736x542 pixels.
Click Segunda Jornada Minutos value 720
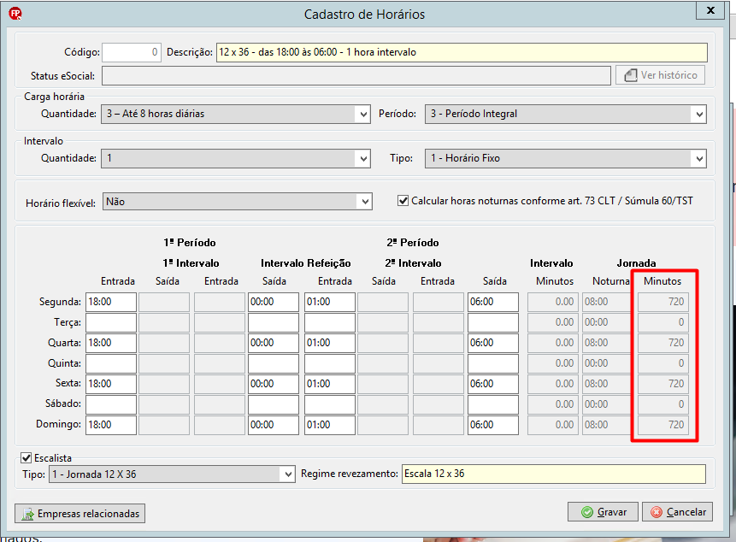tap(663, 303)
